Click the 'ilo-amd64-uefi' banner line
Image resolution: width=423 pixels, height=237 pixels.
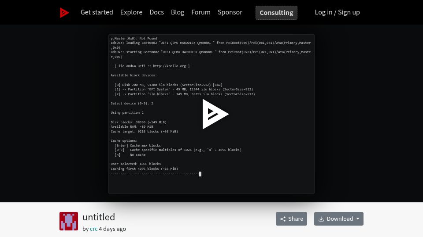click(152, 66)
